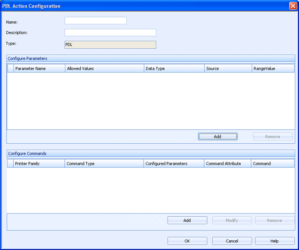Open Help for this dialog

point(275,241)
